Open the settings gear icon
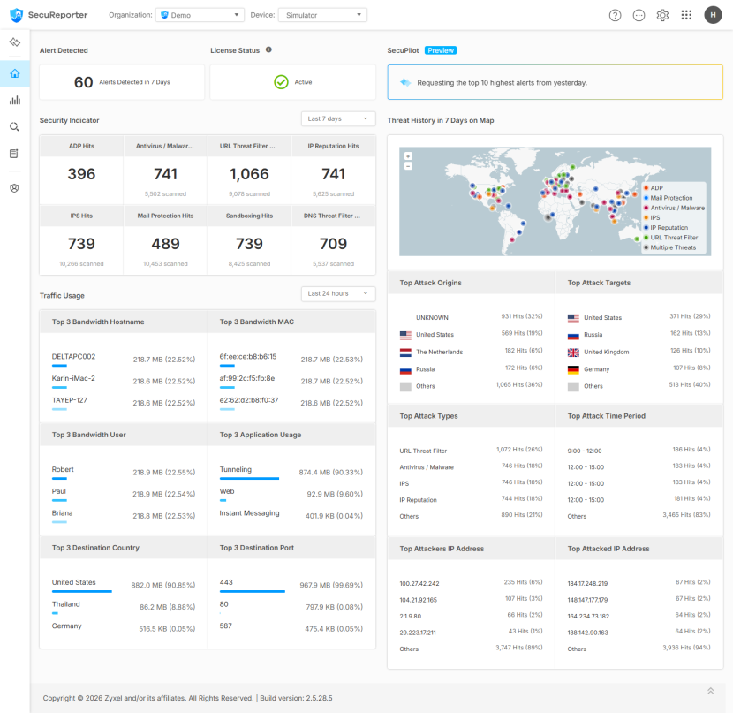Screen dimensions: 733x713 [662, 15]
